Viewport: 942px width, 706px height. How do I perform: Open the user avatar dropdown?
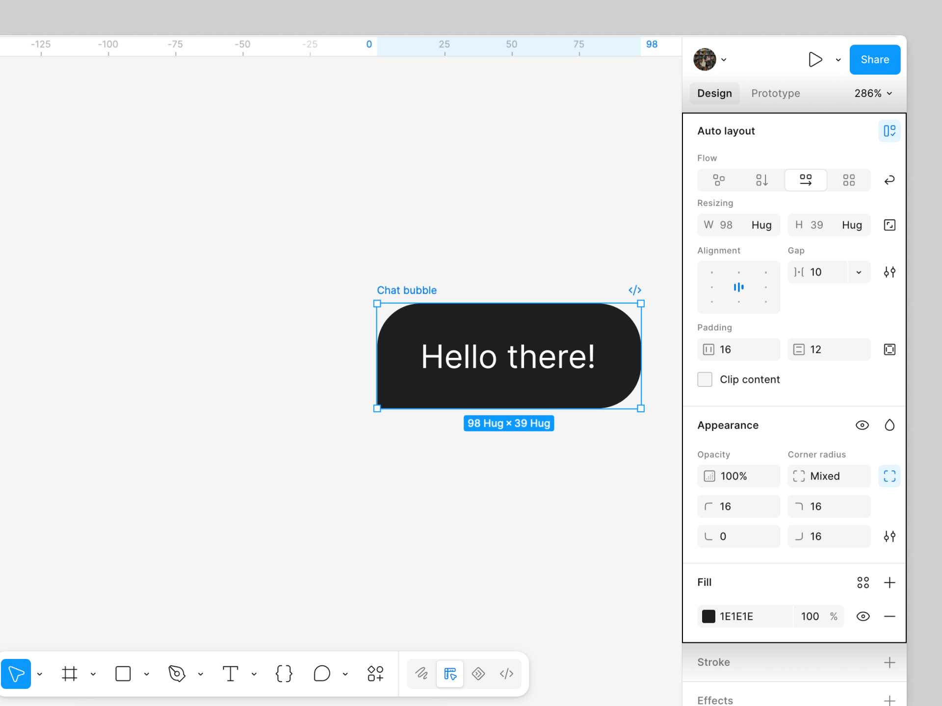(x=710, y=60)
